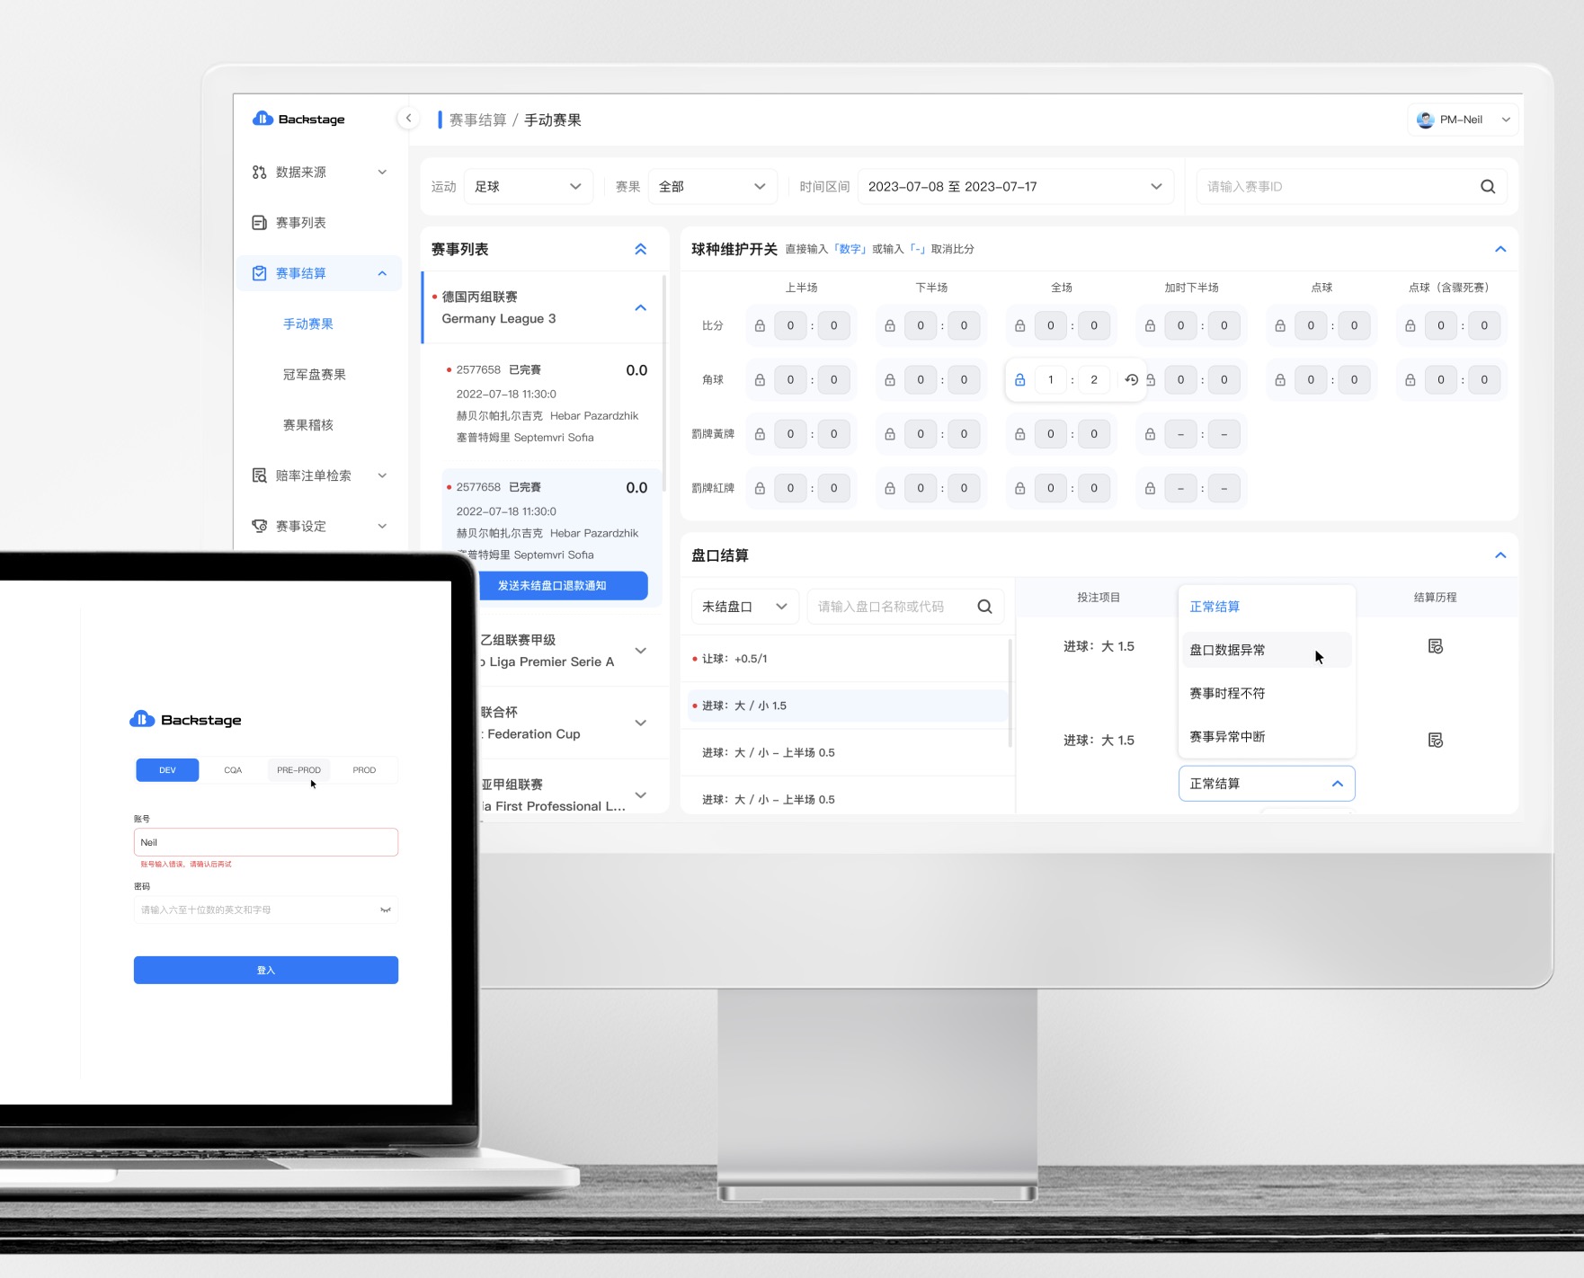
Task: Select the DEV environment tab on laptop
Action: click(x=167, y=770)
